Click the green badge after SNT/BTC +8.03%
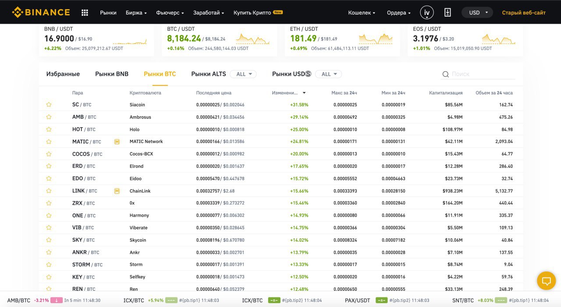561x307 pixels. point(501,300)
